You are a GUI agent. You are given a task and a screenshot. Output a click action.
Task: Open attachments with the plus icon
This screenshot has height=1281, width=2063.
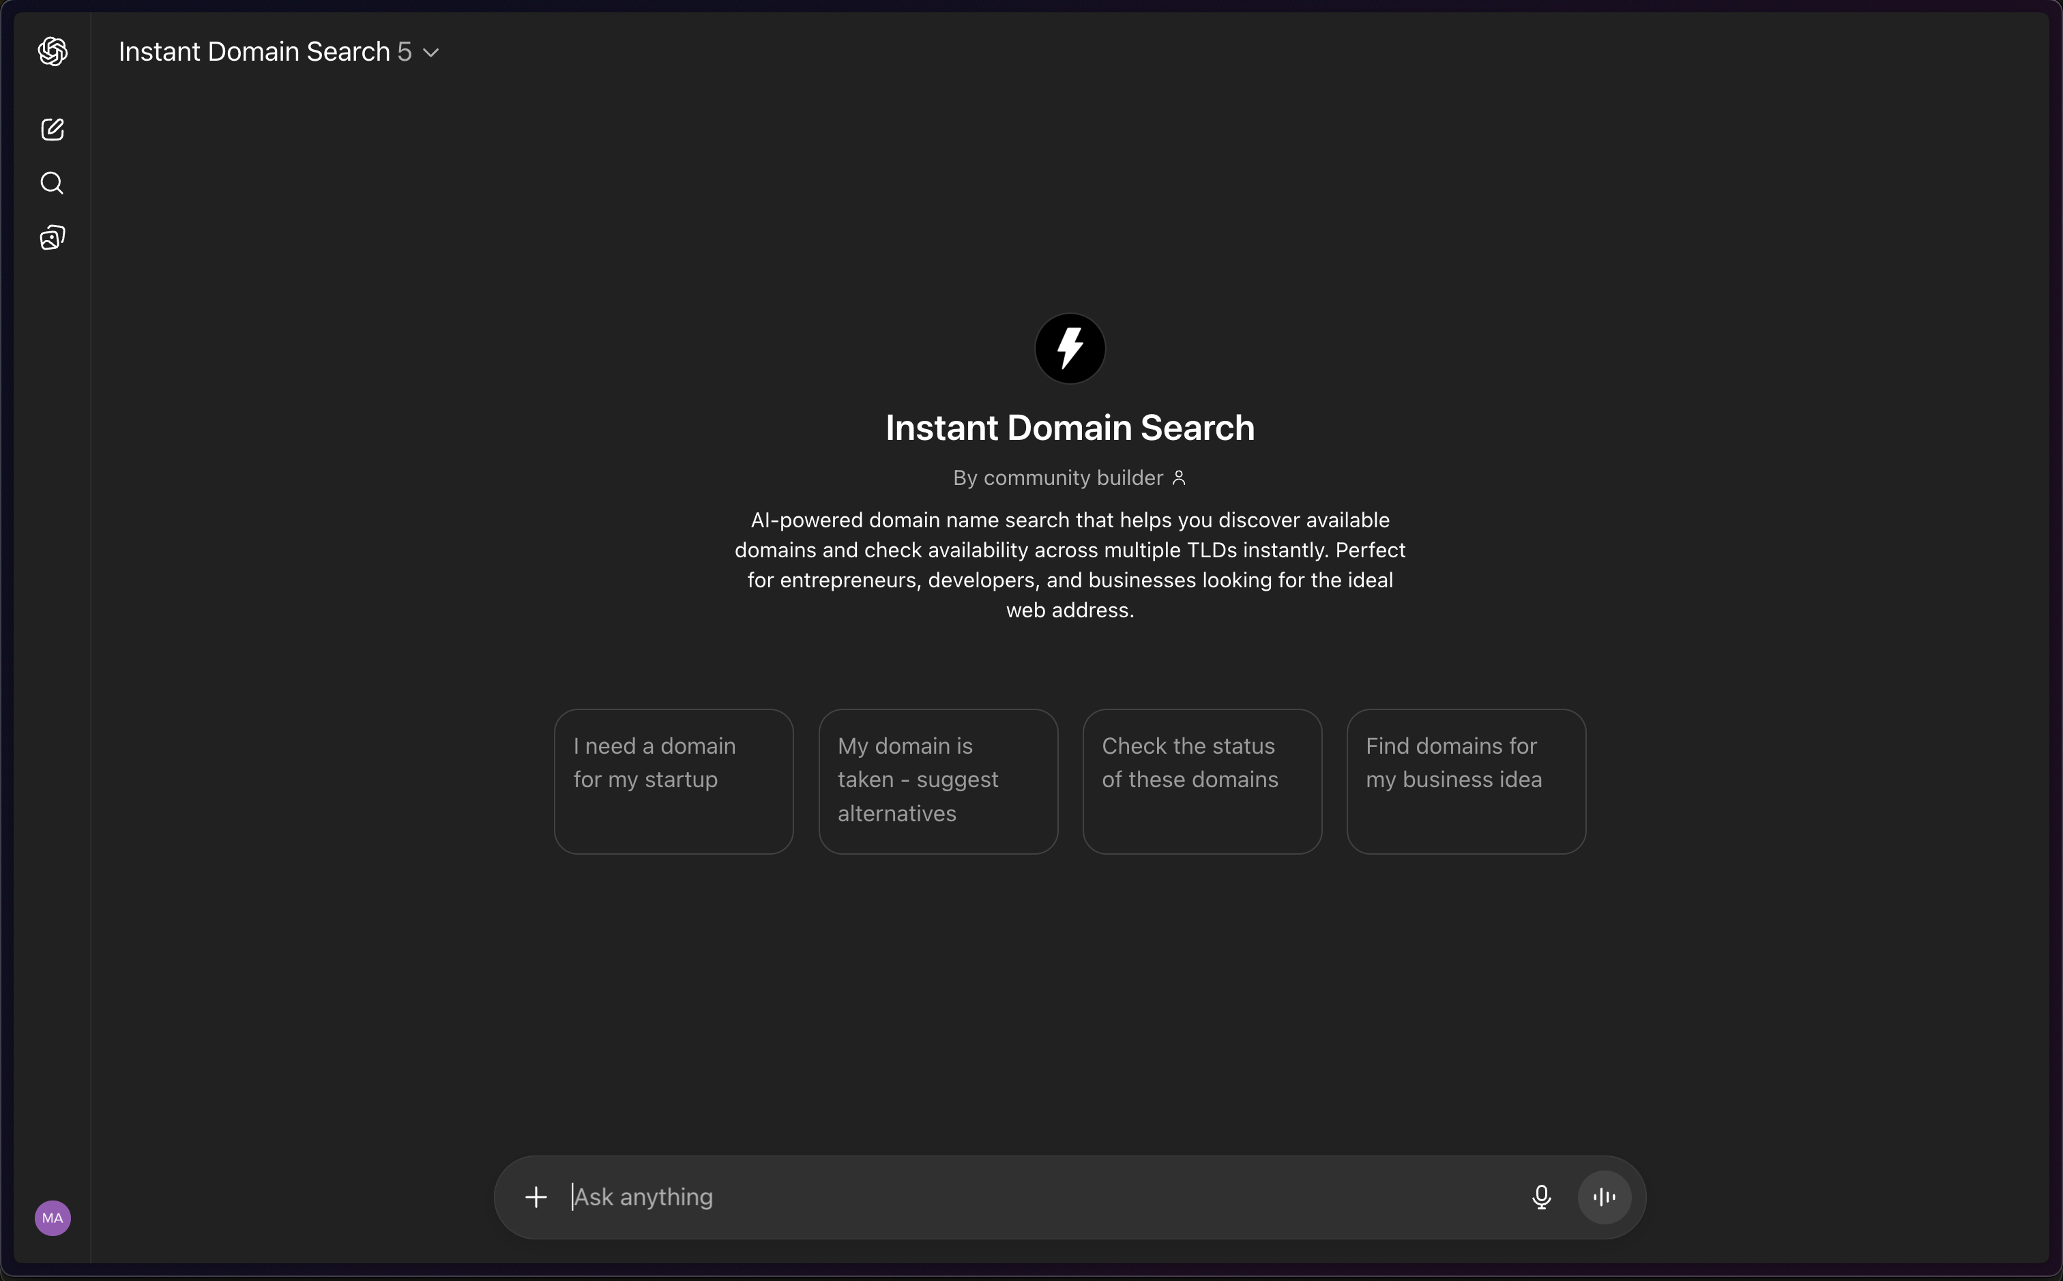point(536,1197)
